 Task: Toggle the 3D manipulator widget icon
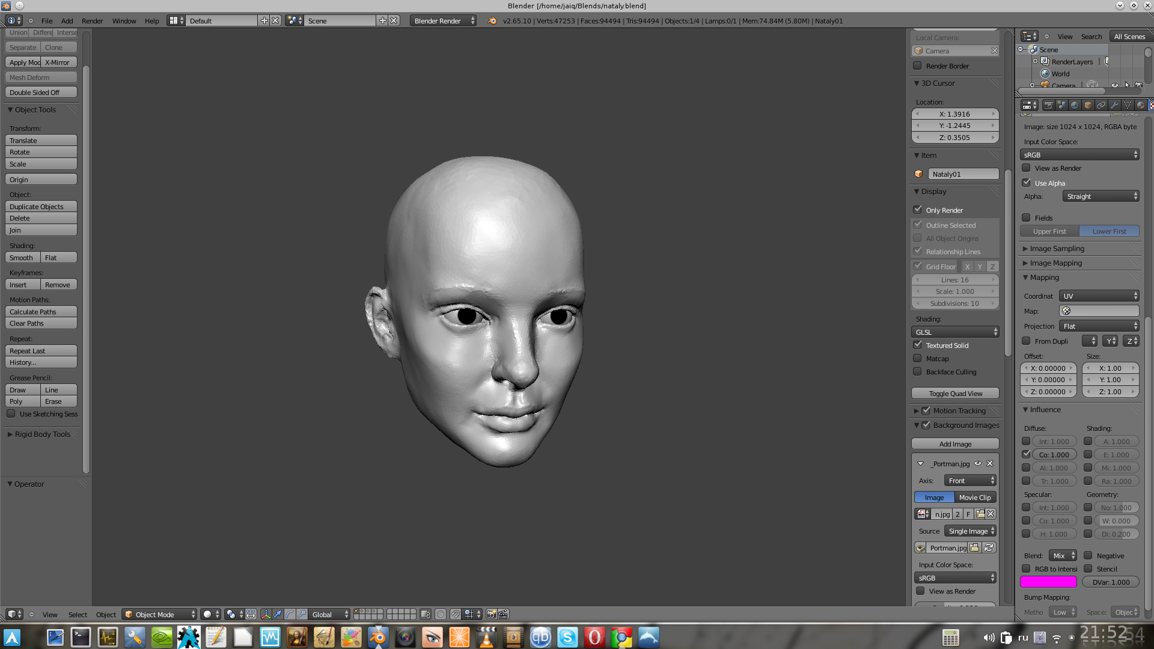click(266, 614)
